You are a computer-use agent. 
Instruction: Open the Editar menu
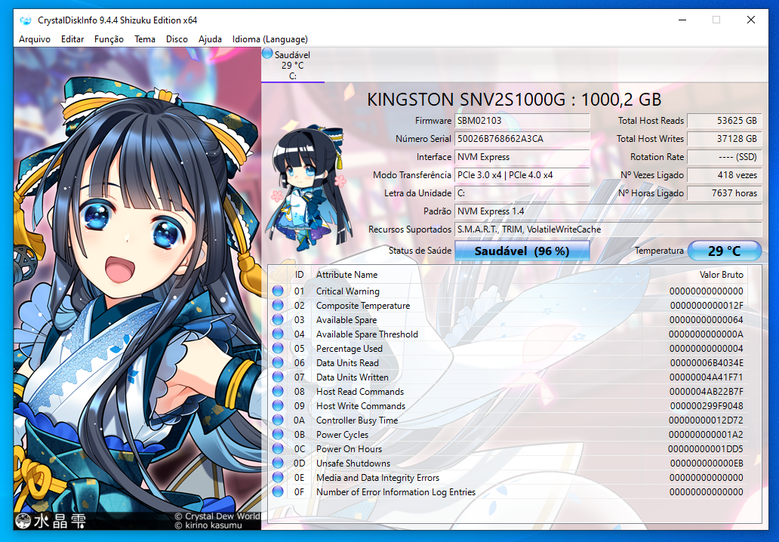coord(72,39)
